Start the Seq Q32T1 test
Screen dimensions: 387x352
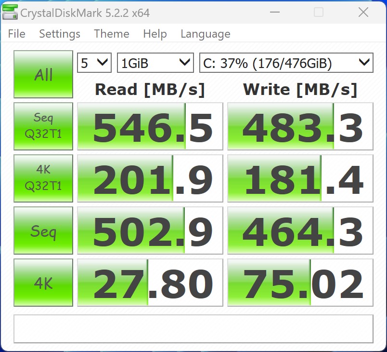43,126
